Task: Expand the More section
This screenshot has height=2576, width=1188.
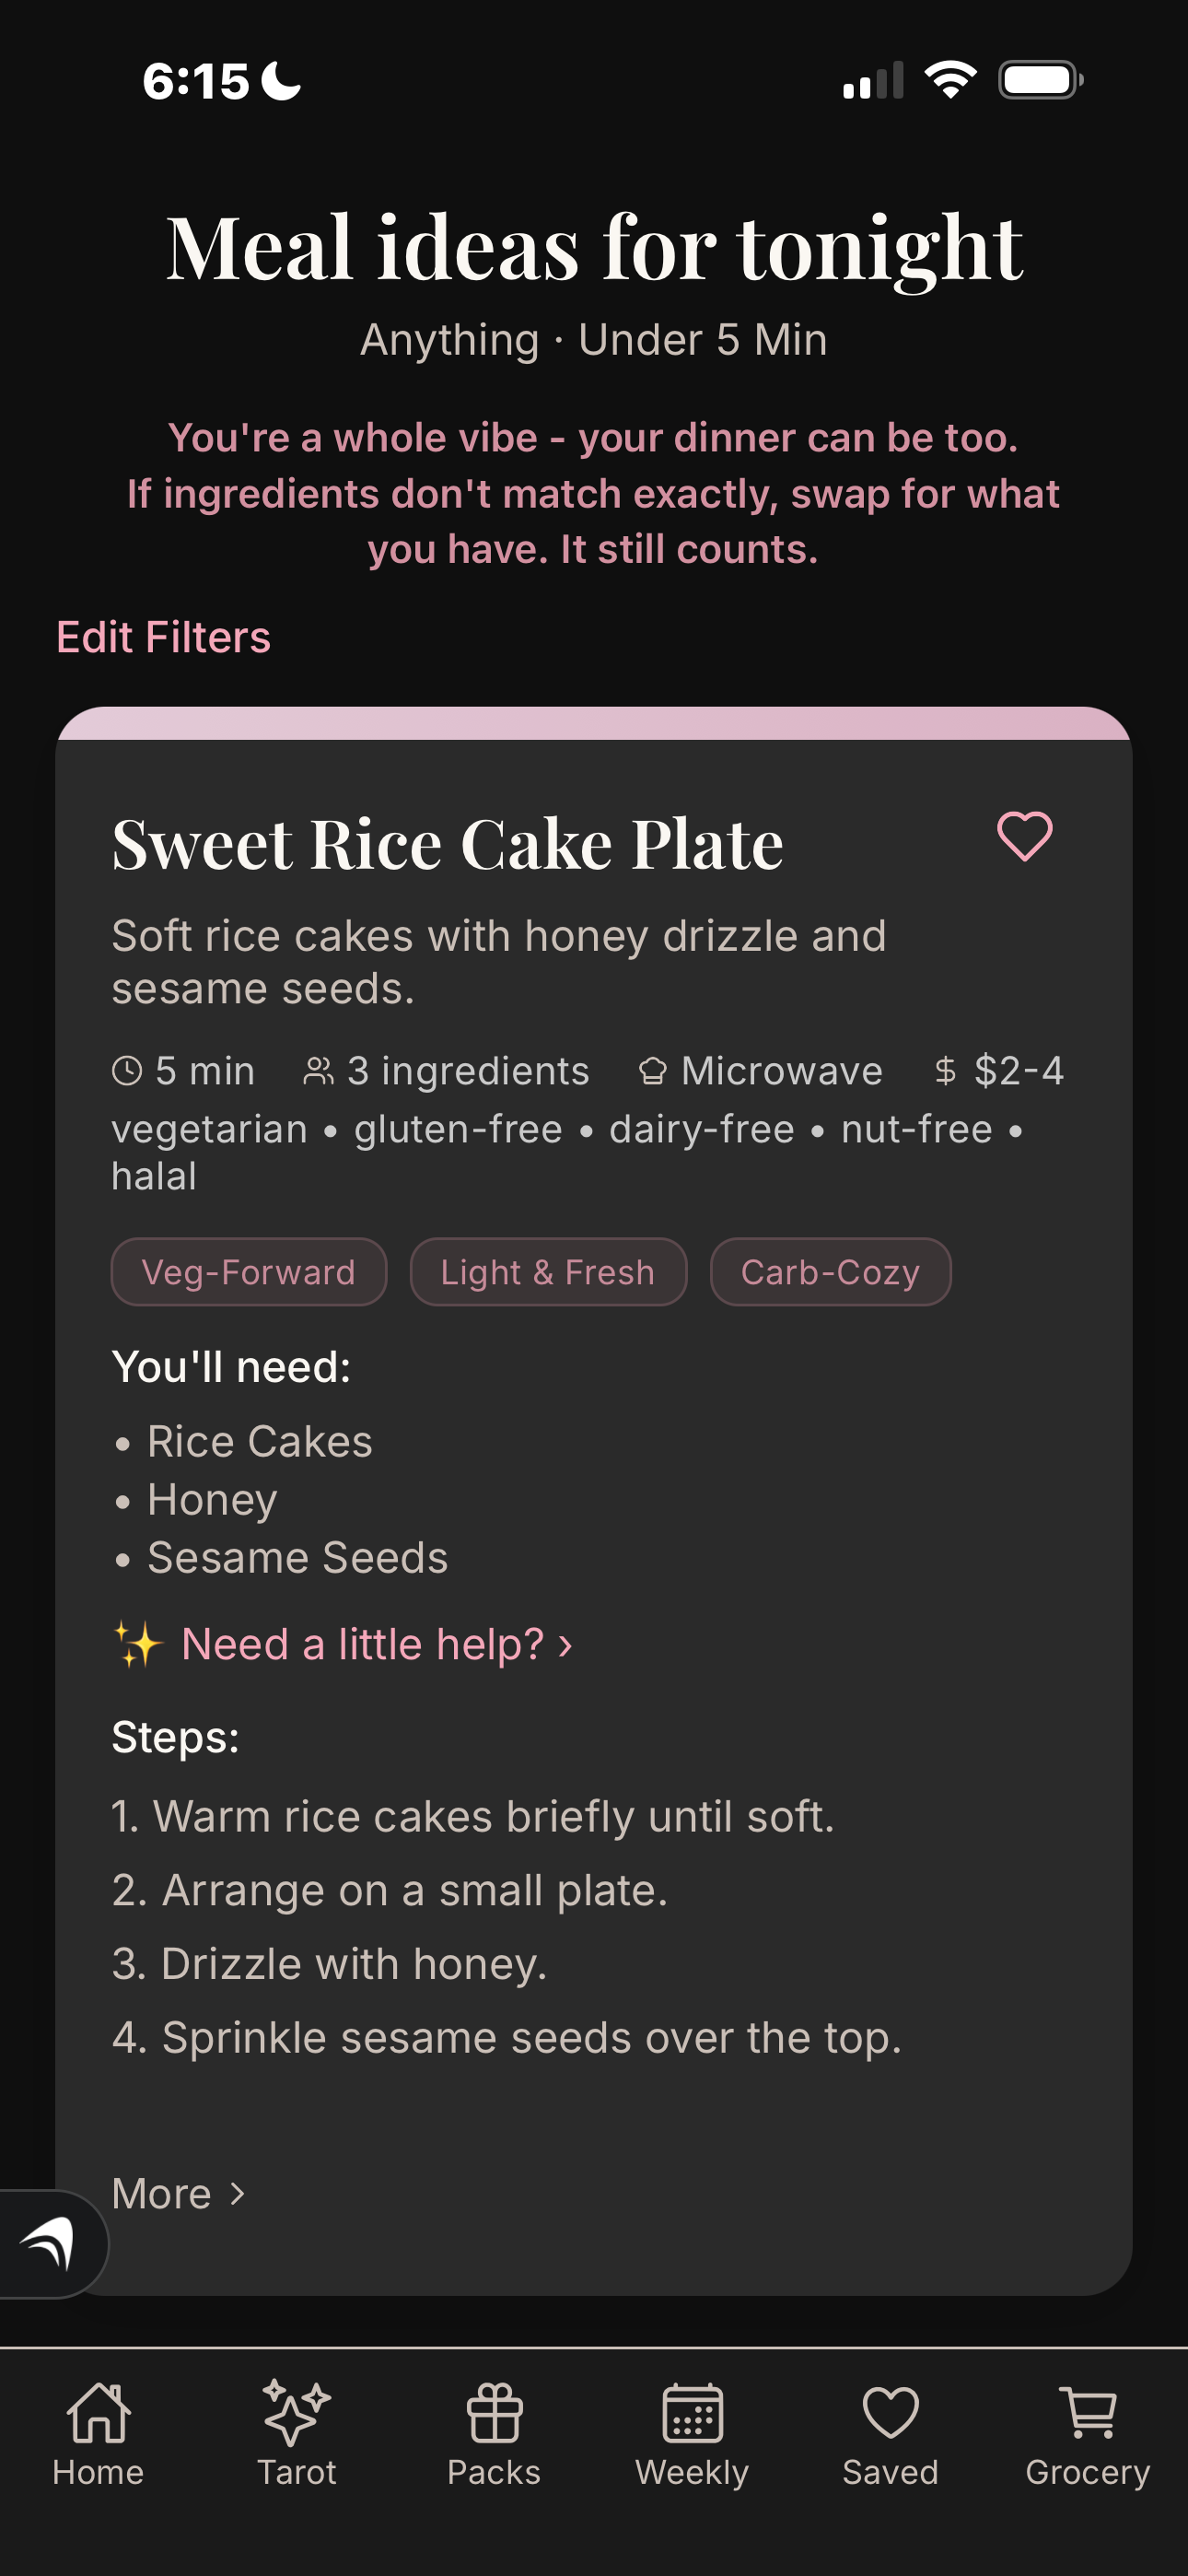Action: [178, 2192]
